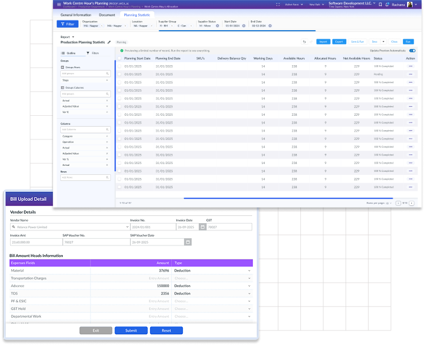The width and height of the screenshot is (424, 345).
Task: Open the Filters panel tab
Action: point(92,53)
